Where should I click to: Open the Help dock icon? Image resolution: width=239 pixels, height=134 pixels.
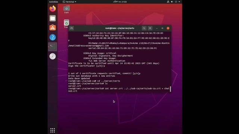(53, 37)
